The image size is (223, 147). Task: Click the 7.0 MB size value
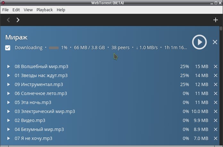pos(201,138)
